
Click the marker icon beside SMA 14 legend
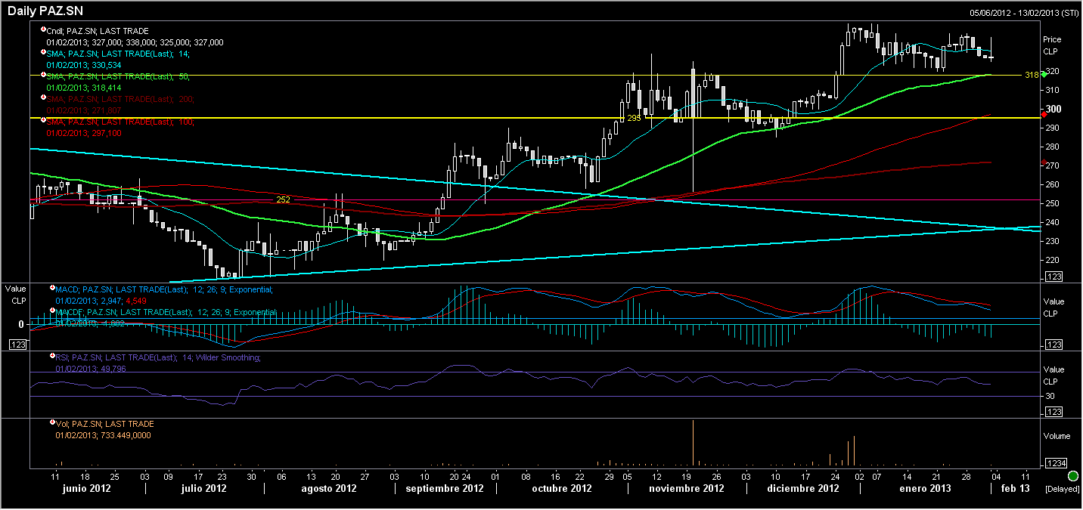[43, 53]
